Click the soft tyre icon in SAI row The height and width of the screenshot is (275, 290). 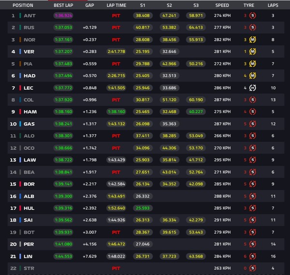pyautogui.click(x=252, y=220)
